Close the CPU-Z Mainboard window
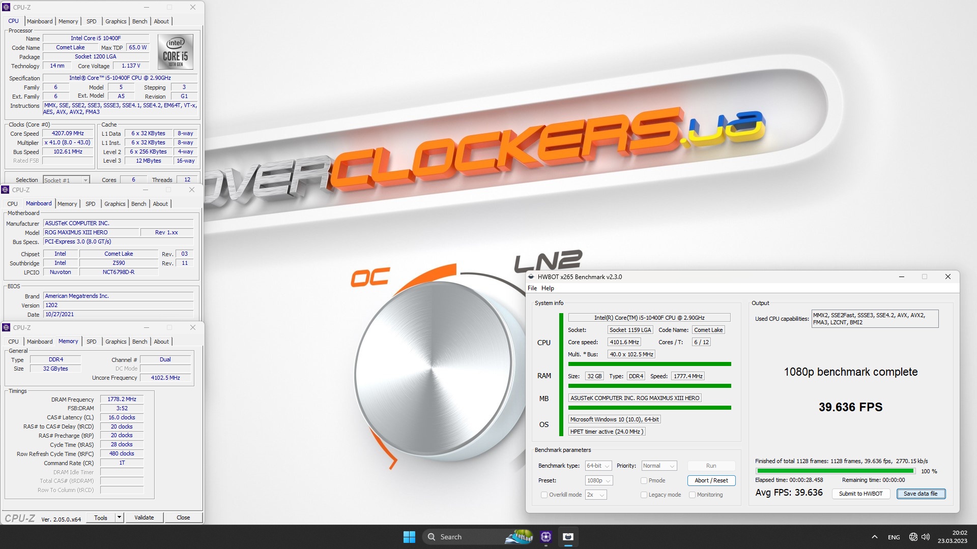The height and width of the screenshot is (549, 977). [x=192, y=190]
